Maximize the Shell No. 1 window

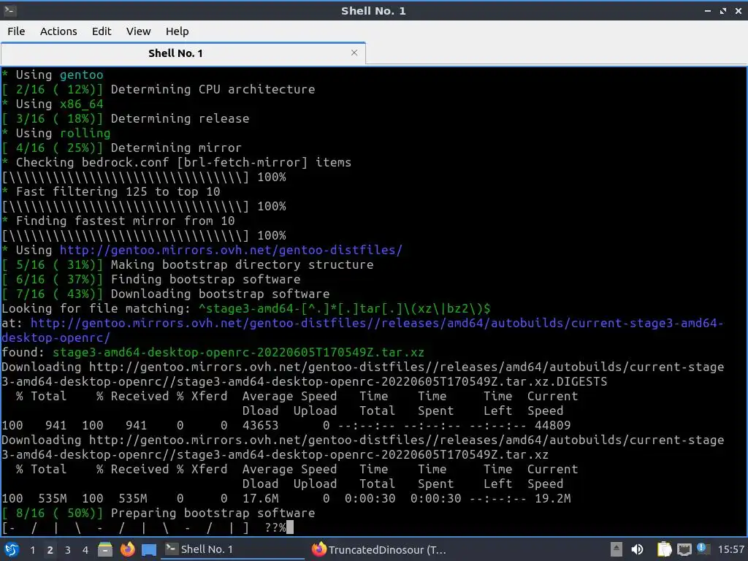click(x=722, y=10)
